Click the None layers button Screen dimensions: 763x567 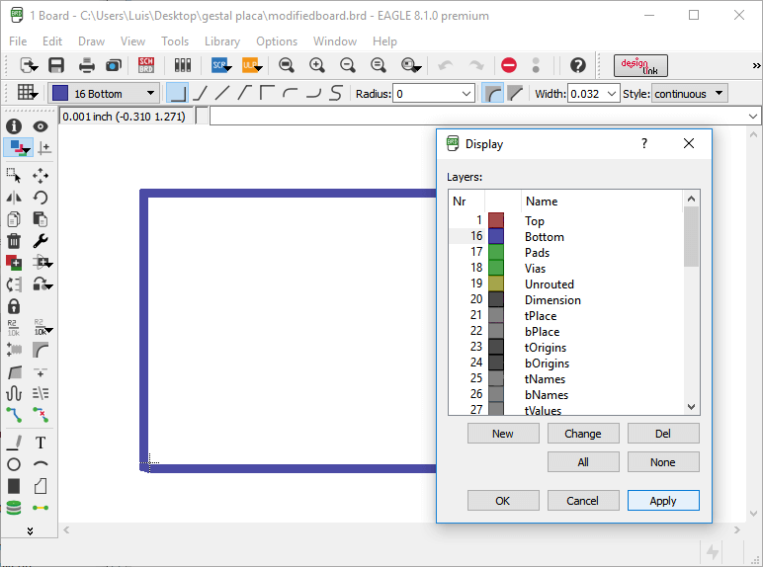tap(663, 462)
